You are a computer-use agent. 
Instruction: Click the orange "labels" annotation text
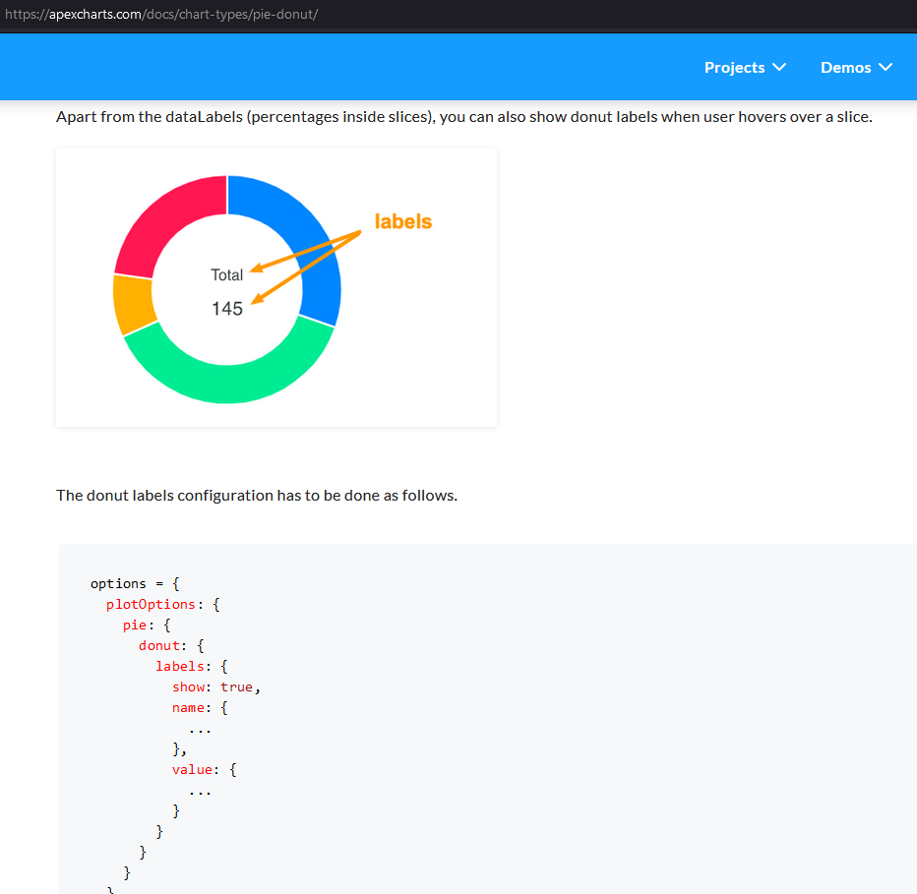click(402, 221)
